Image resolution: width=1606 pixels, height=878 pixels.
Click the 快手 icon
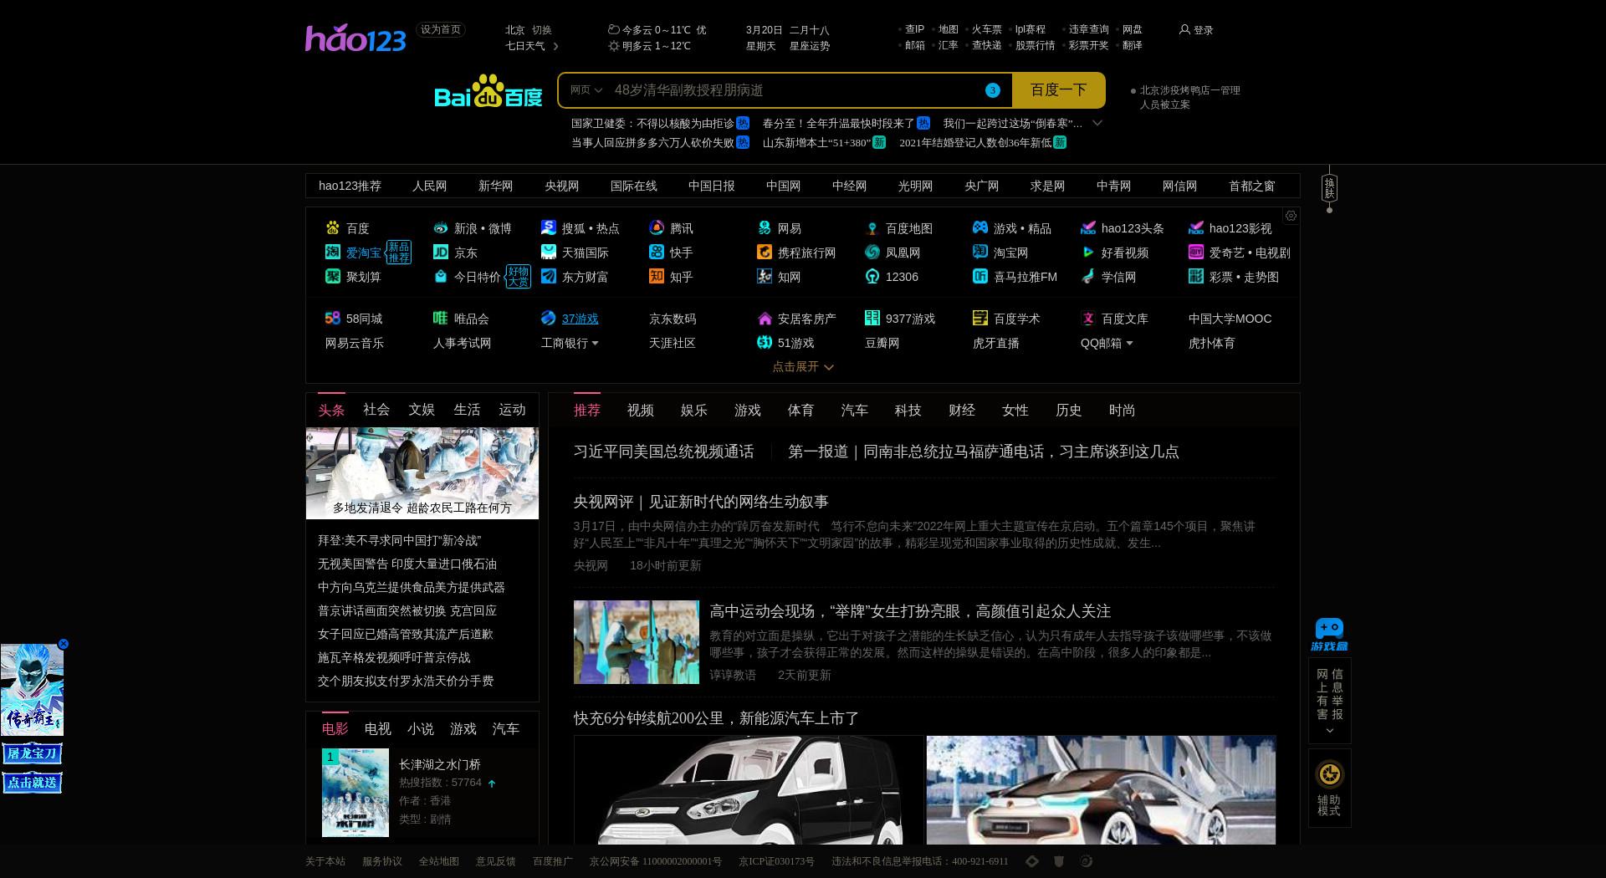click(x=657, y=252)
